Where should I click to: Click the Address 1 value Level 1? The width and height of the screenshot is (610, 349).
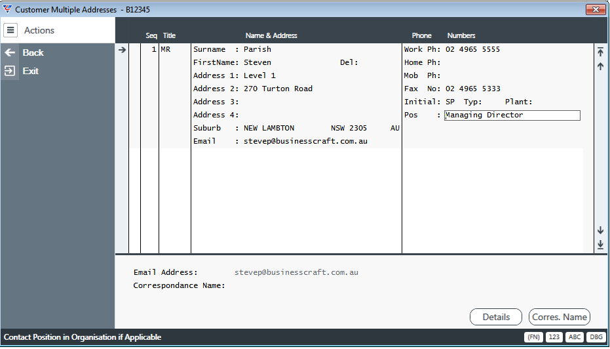pos(259,75)
